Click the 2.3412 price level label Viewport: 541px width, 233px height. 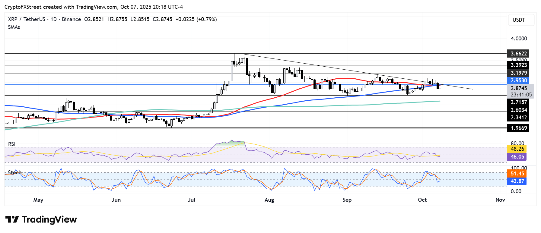coord(518,118)
